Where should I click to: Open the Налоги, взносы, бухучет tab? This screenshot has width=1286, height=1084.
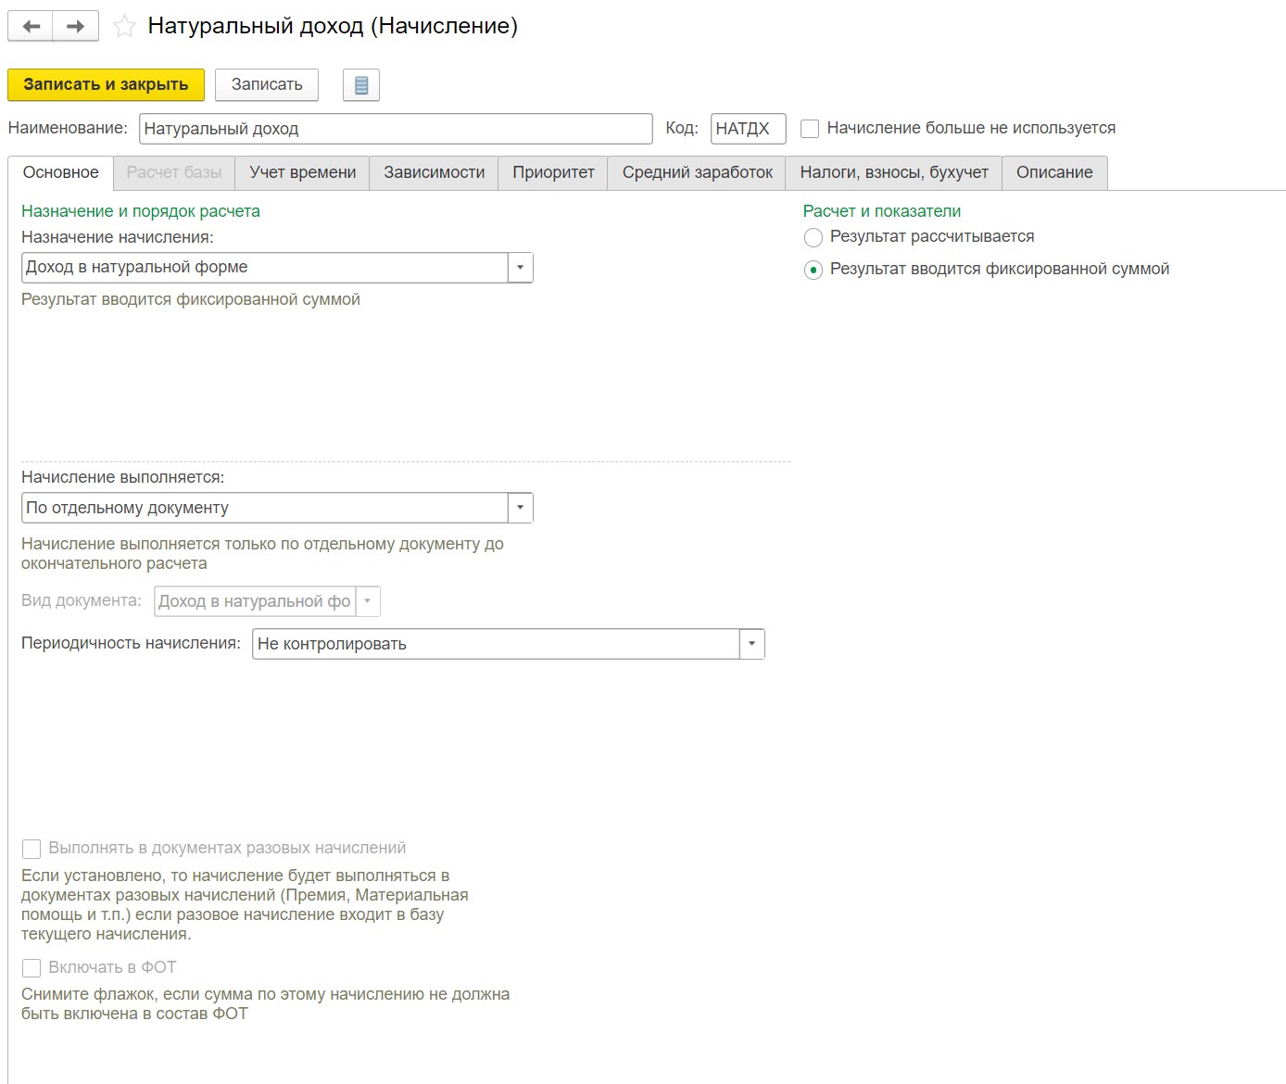[x=894, y=172]
